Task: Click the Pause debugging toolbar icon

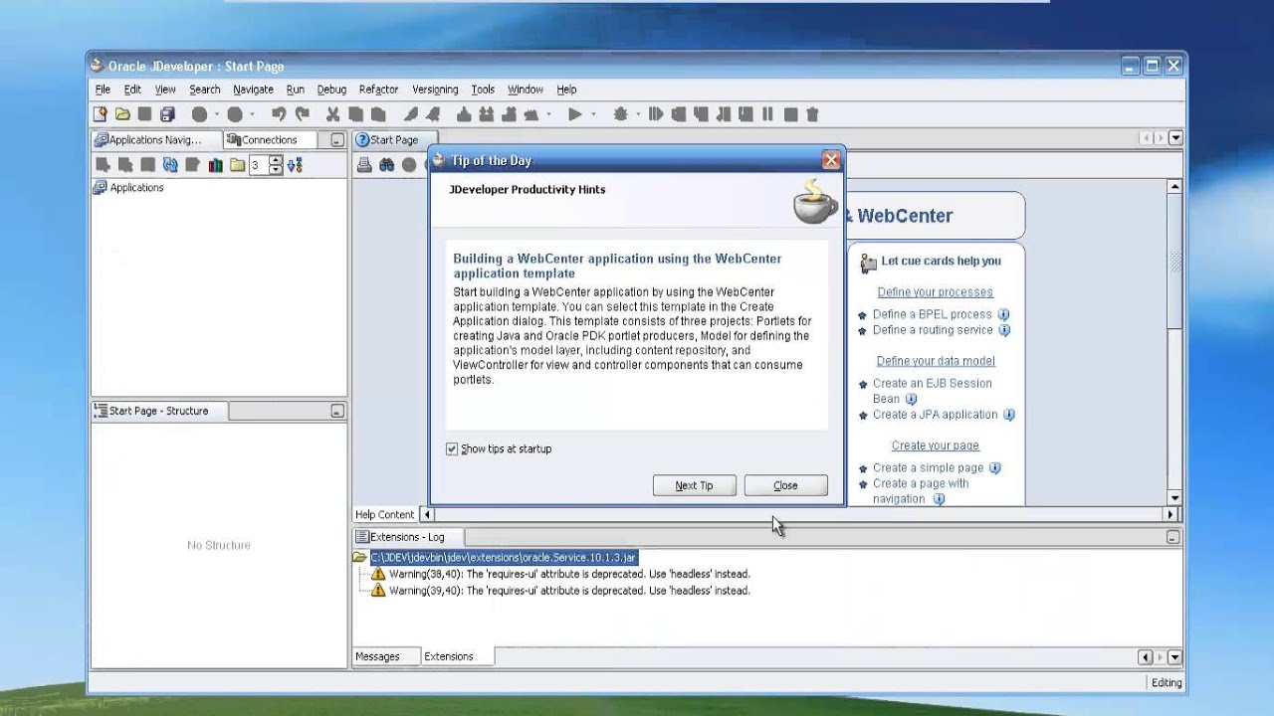Action: click(767, 114)
